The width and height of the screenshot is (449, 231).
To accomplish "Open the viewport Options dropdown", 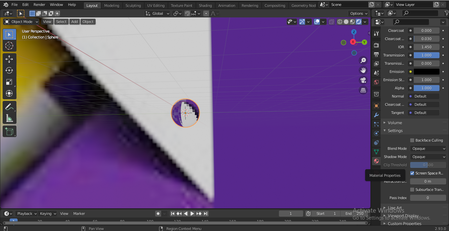I will [359, 13].
